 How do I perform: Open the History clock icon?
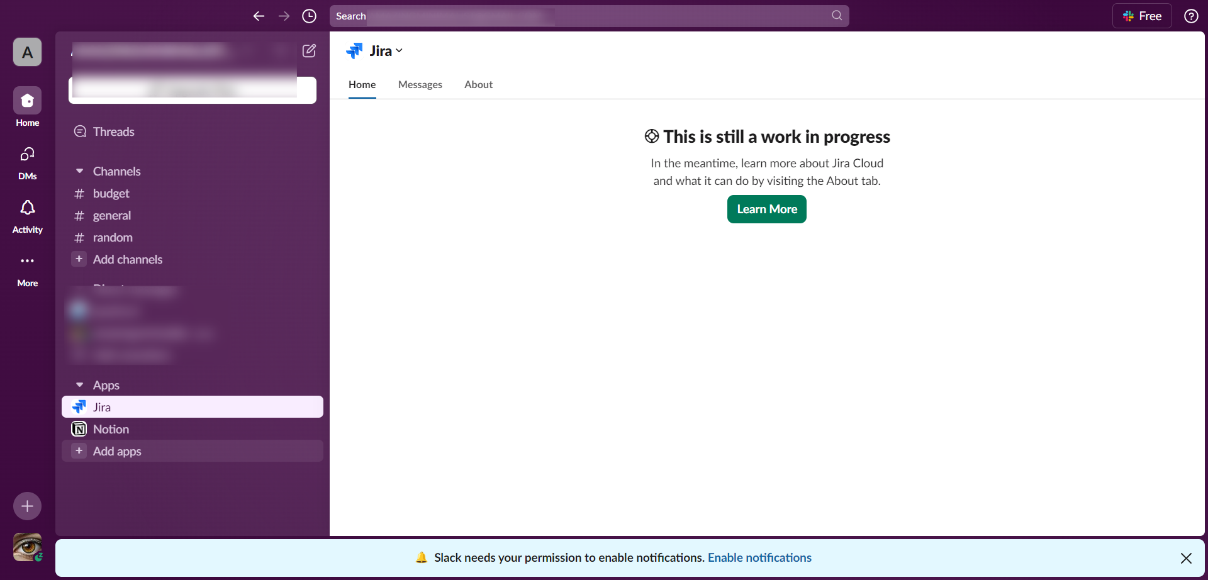pyautogui.click(x=309, y=16)
